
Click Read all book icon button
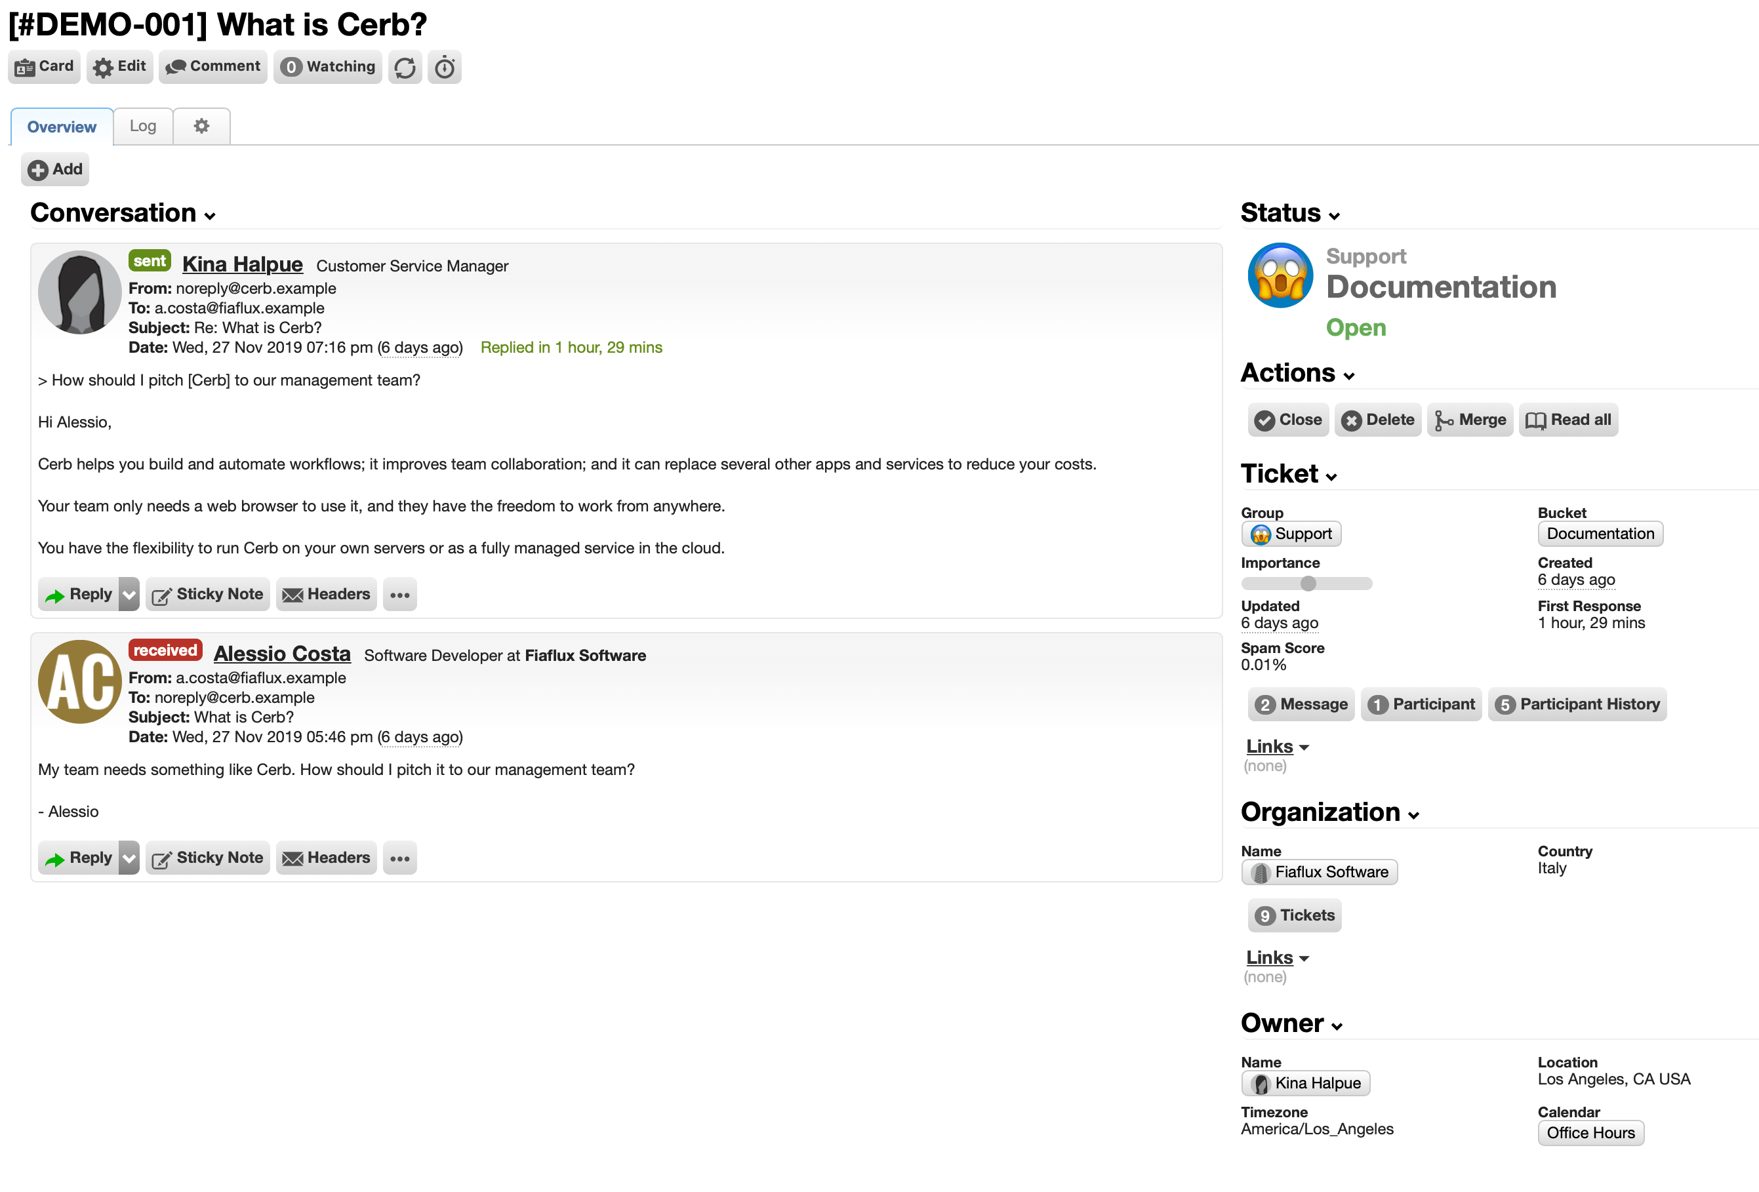click(1568, 419)
